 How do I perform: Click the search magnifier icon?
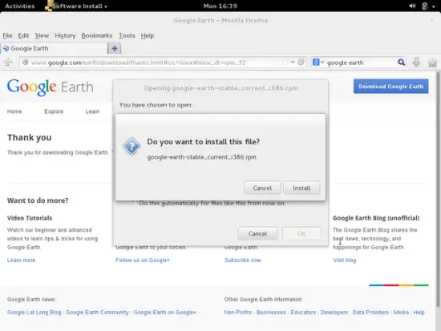pos(401,63)
